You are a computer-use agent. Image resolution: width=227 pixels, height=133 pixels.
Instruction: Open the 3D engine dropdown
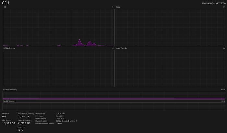(x=5, y=7)
